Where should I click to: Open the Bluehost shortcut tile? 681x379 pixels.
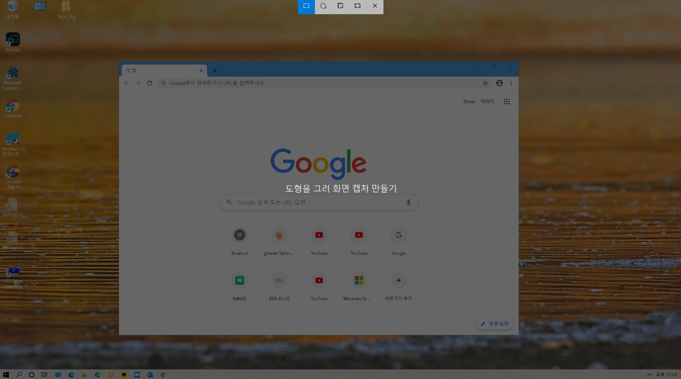(x=240, y=235)
